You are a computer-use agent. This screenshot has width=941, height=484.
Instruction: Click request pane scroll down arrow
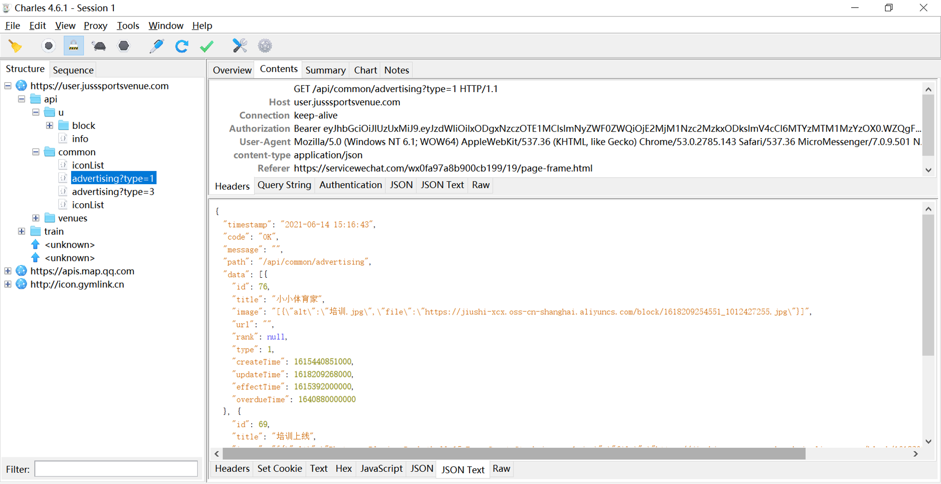tap(928, 170)
